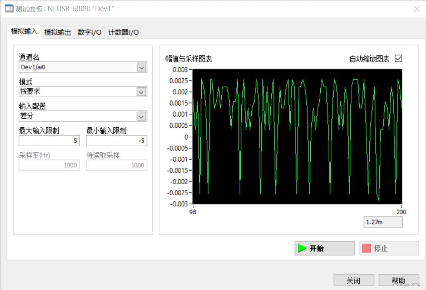Image resolution: width=426 pixels, height=290 pixels.
Task: Click the 幅值与采样图表 chart title
Action: pos(189,59)
